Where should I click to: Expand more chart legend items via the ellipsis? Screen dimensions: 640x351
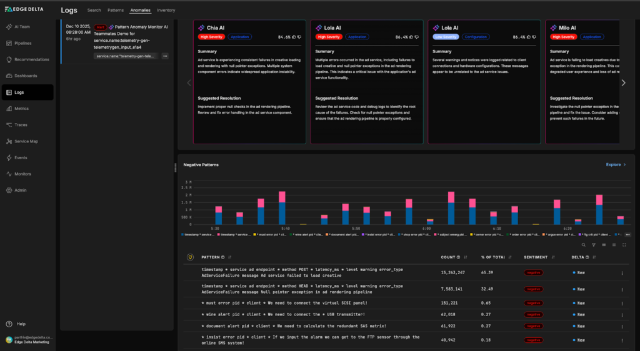627,234
